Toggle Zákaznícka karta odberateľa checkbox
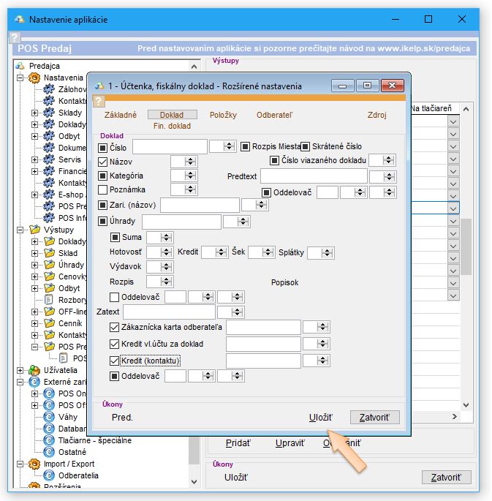 pos(114,327)
